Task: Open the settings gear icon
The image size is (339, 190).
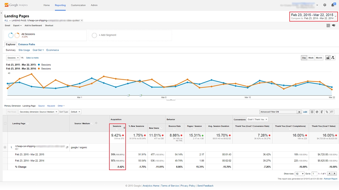Action: (x=325, y=5)
